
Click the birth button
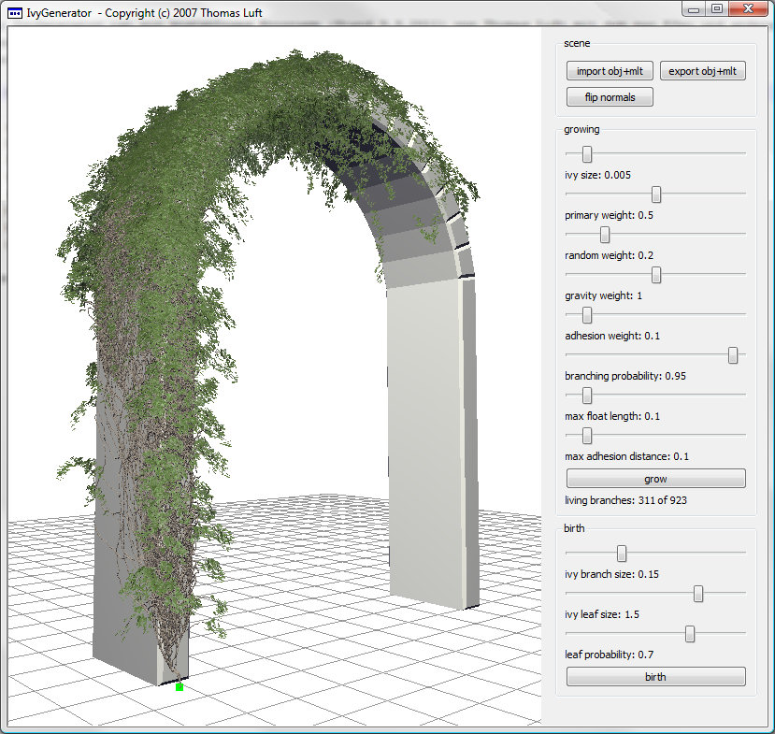point(655,677)
